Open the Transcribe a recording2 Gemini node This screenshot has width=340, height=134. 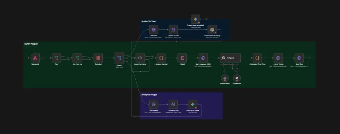tap(195, 19)
